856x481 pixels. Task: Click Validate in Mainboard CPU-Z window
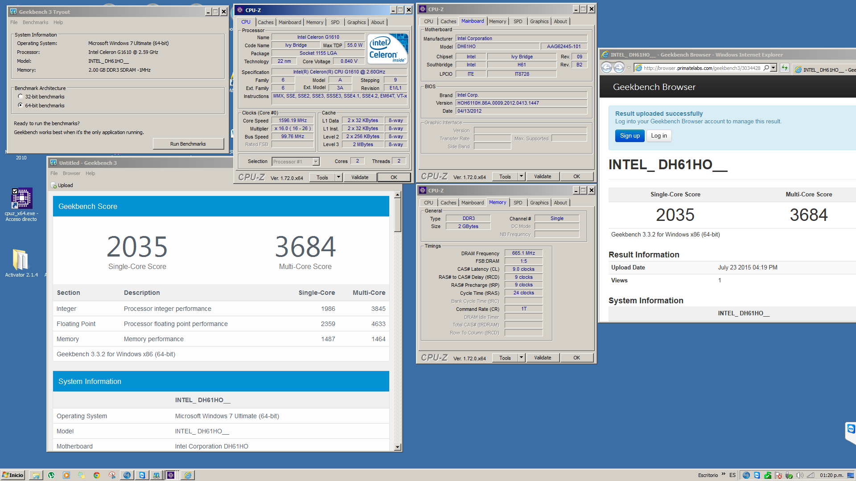point(543,176)
